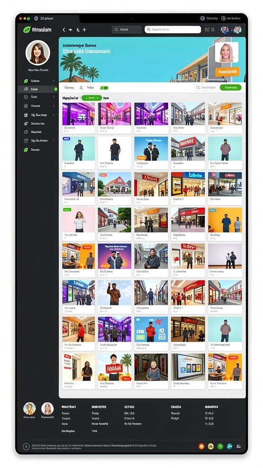Open the green filter pill dropdown
The height and width of the screenshot is (468, 263).
coord(91,98)
